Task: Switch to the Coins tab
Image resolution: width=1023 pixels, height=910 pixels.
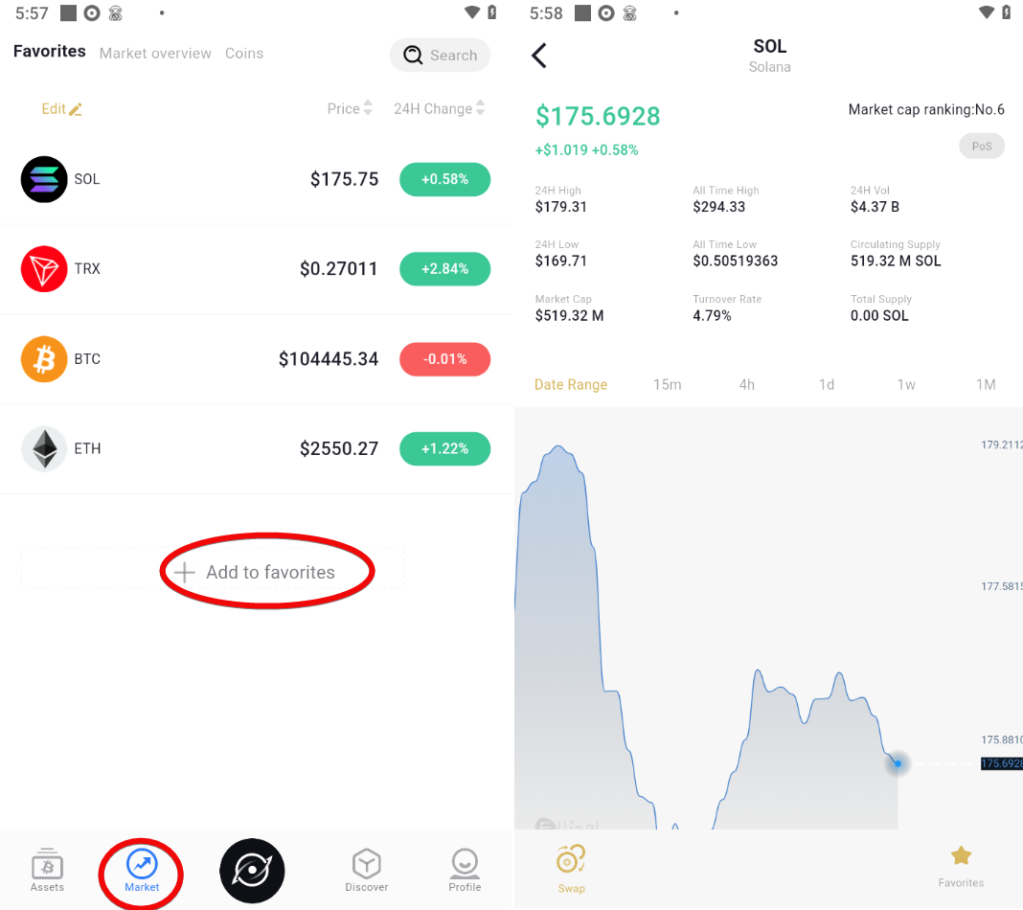Action: (x=244, y=54)
